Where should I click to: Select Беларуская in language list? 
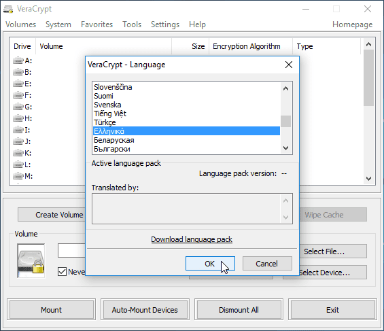click(x=186, y=140)
